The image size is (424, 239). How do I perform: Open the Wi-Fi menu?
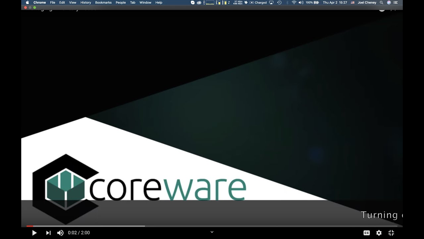point(294,3)
